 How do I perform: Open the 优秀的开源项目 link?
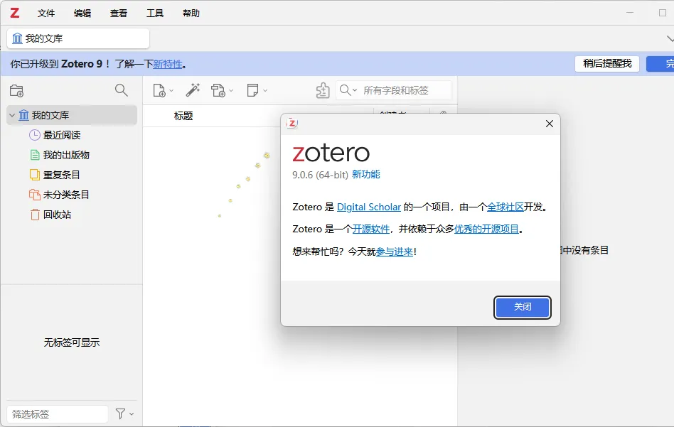(x=486, y=229)
